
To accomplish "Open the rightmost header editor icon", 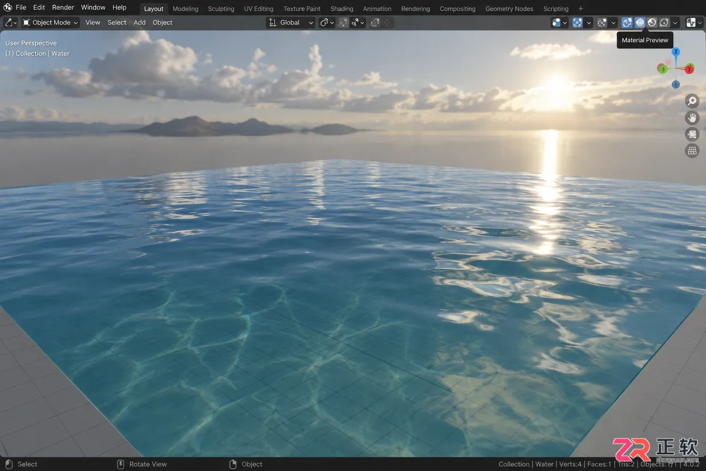I will pyautogui.click(x=694, y=22).
